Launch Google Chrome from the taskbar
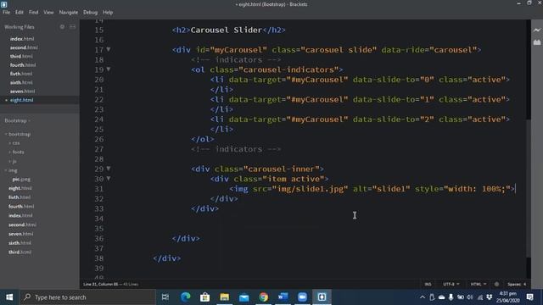This screenshot has height=305, width=543. (x=264, y=297)
